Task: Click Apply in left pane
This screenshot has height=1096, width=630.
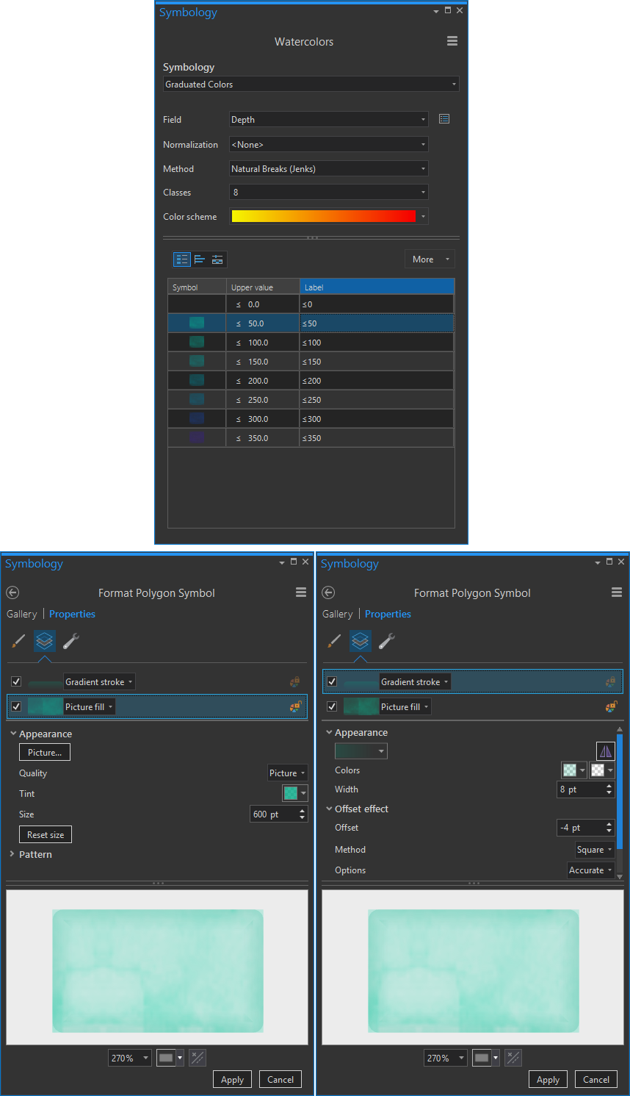Action: click(232, 1079)
